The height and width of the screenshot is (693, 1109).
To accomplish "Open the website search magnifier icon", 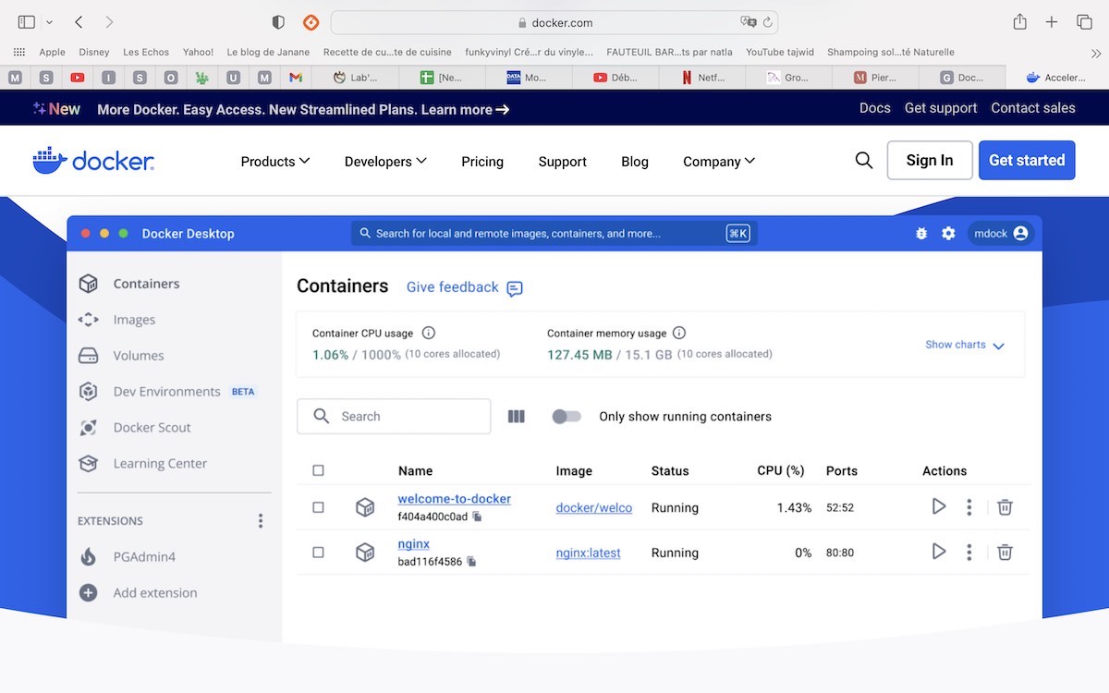I will (x=863, y=161).
